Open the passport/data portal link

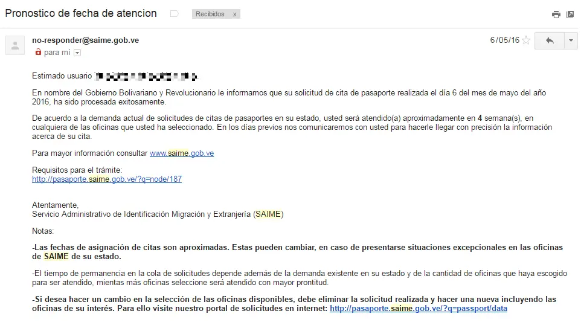[419, 309]
